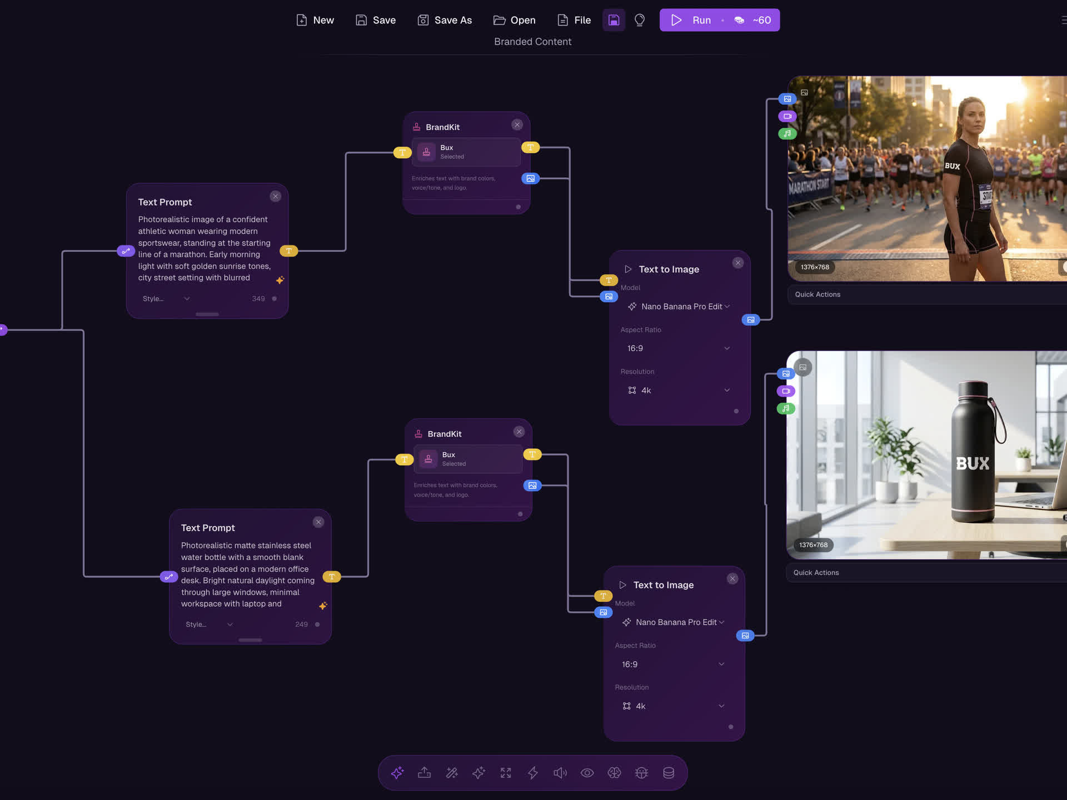Click Quick Actions under the water bottle image

coord(816,573)
